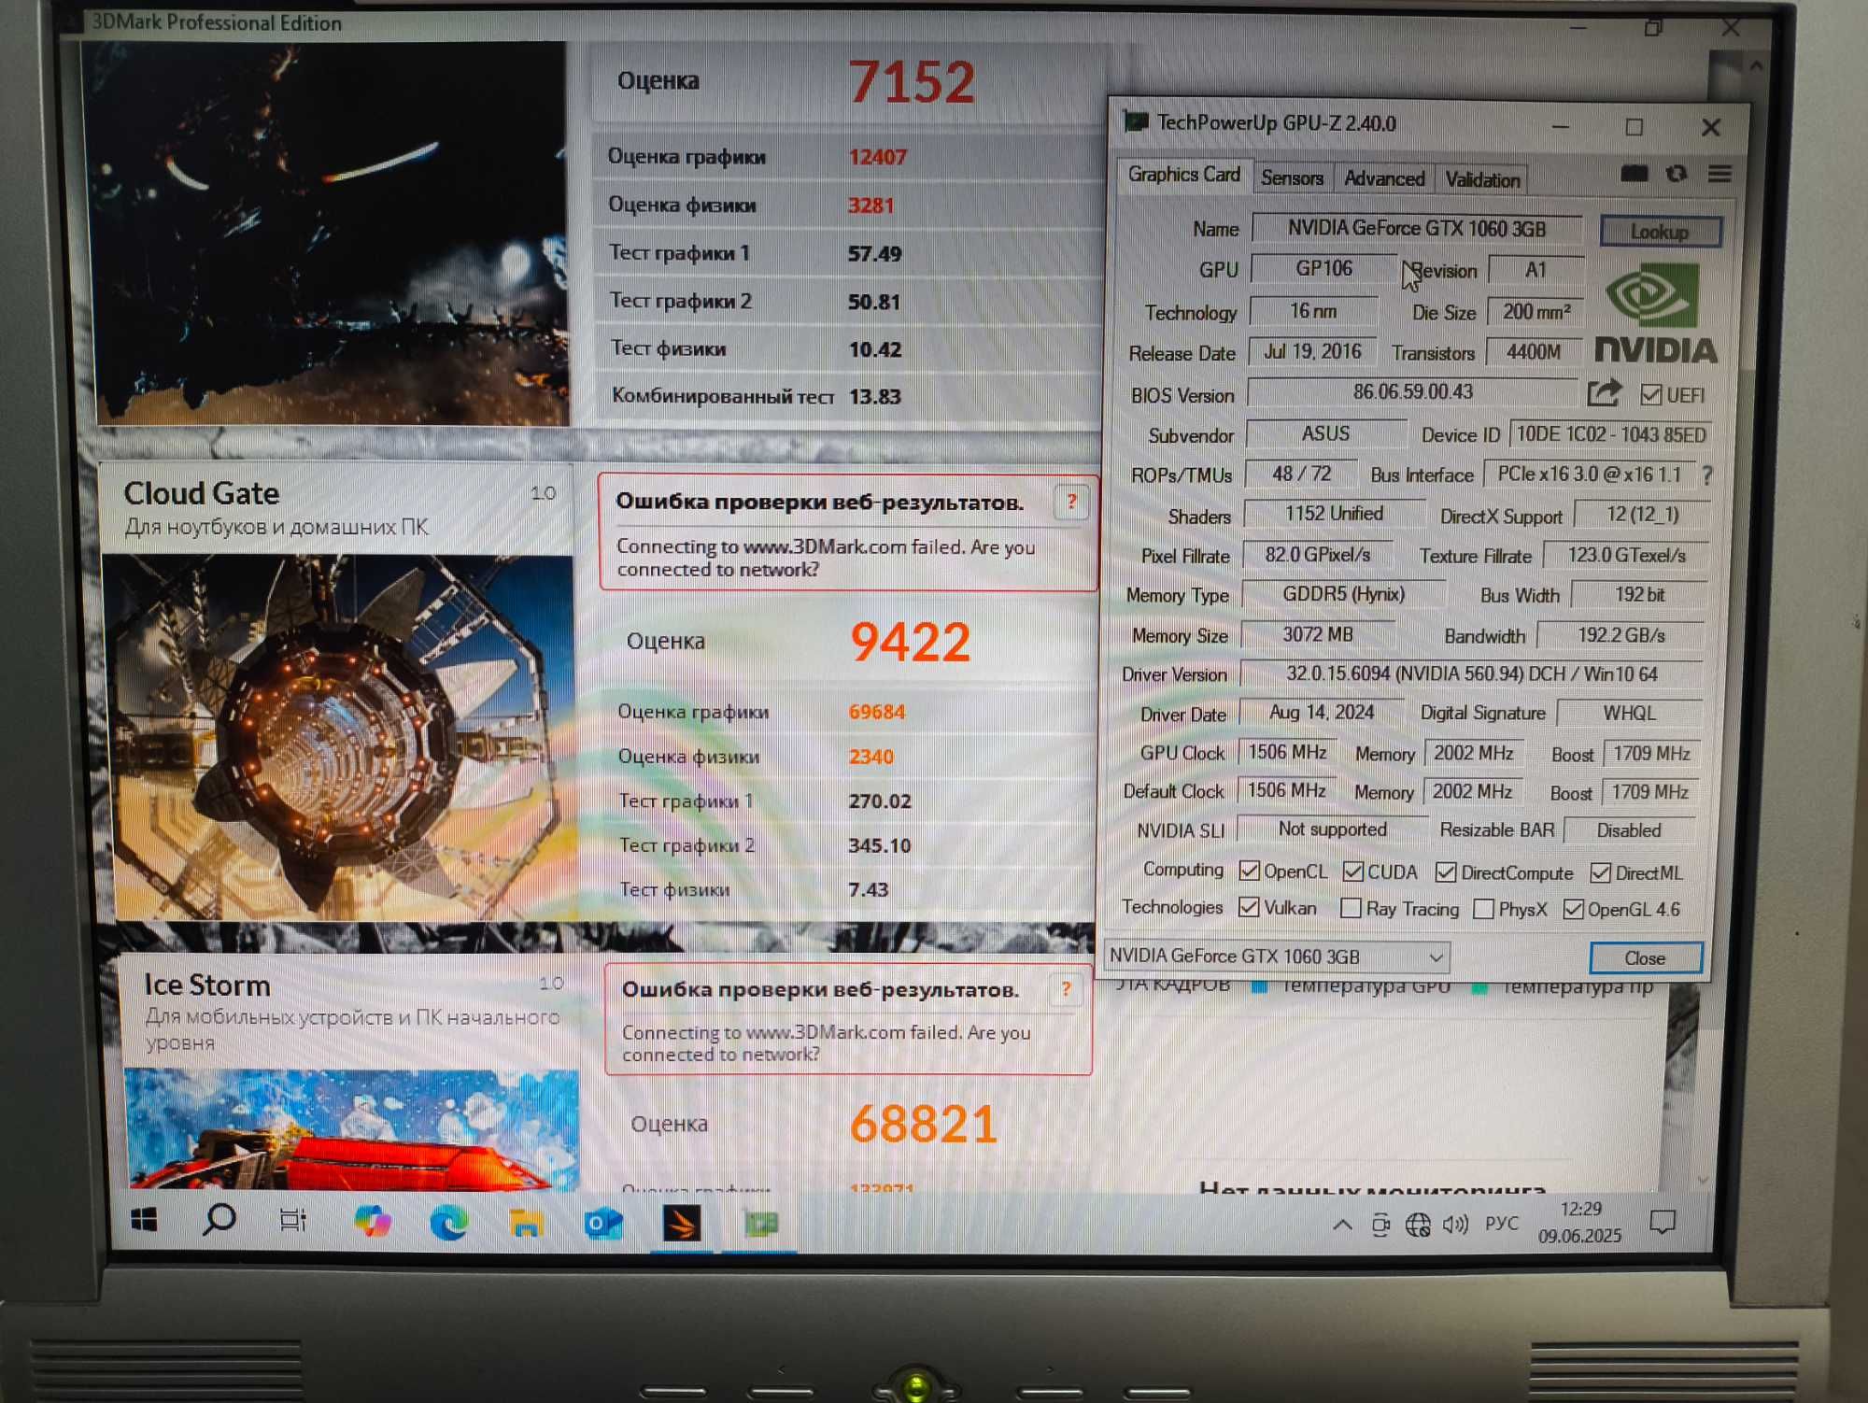Click the Name field NVIDIA GeForce GTX 1060 3GB

click(1416, 228)
